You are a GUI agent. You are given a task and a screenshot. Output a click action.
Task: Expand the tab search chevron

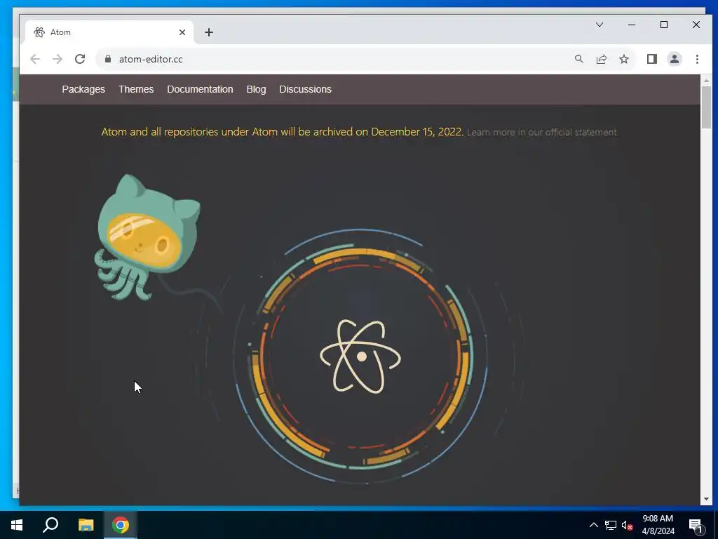tap(599, 25)
